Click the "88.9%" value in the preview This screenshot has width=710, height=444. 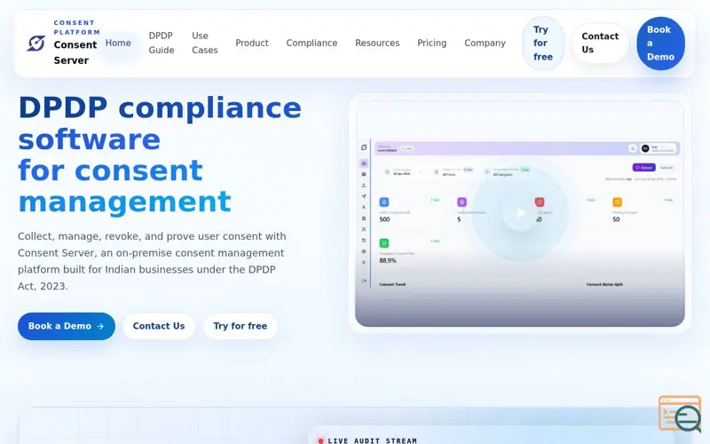(388, 260)
